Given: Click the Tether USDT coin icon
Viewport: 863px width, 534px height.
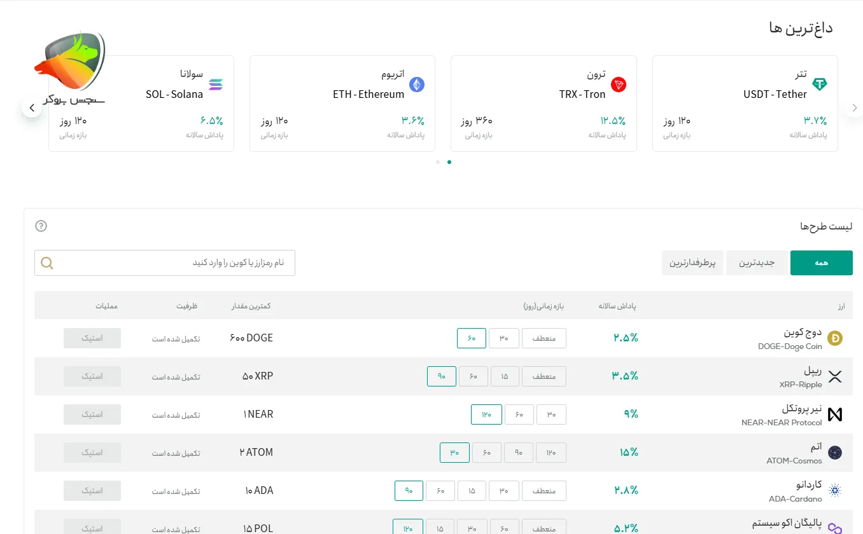Looking at the screenshot, I should point(820,85).
